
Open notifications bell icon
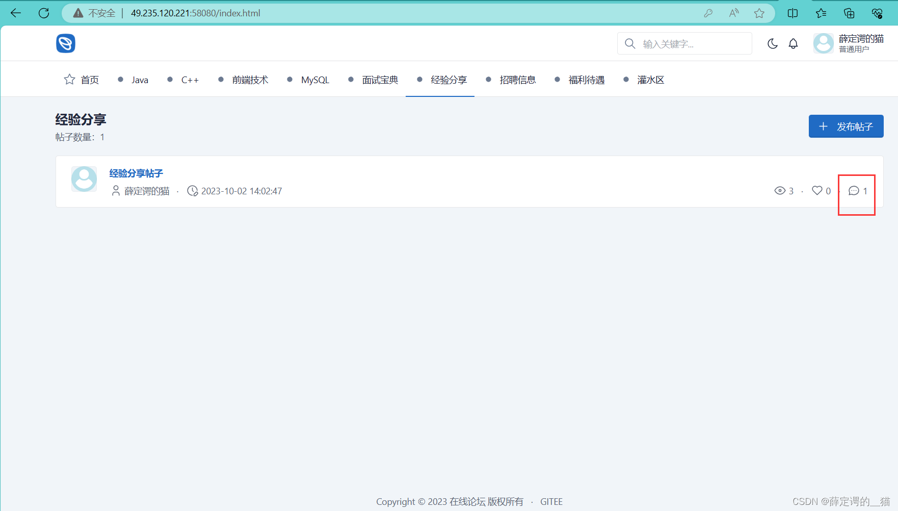tap(793, 44)
